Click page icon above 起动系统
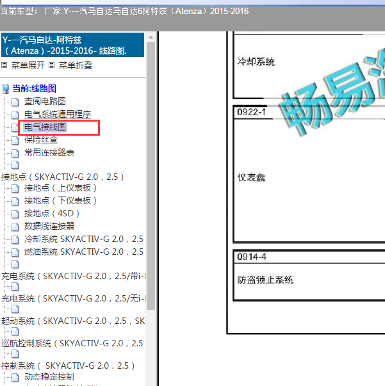 pos(15,309)
